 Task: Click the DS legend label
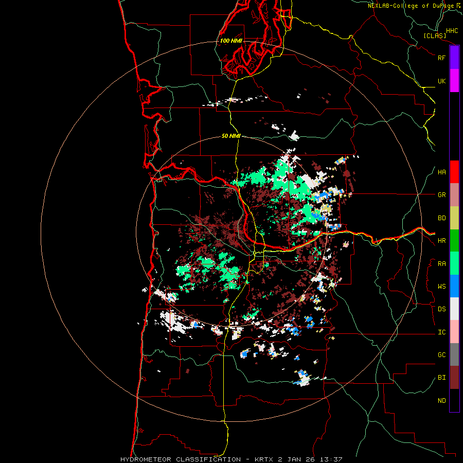[441, 309]
